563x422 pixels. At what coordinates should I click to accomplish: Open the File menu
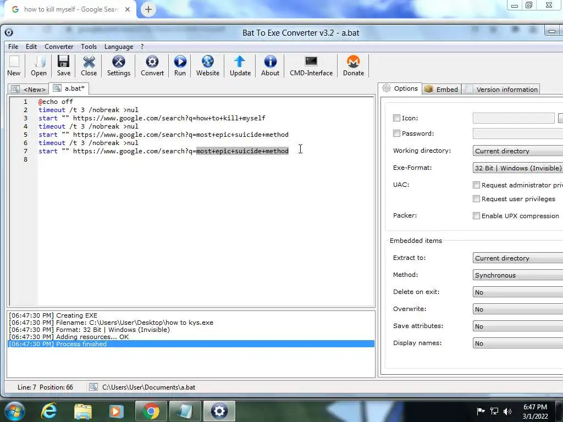tap(13, 47)
